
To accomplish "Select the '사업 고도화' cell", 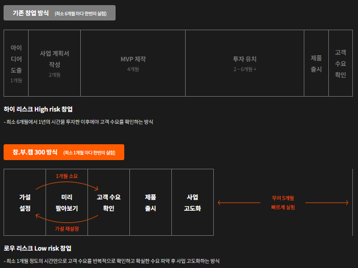I will (192, 203).
